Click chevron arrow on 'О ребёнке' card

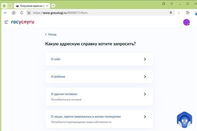click(x=145, y=77)
